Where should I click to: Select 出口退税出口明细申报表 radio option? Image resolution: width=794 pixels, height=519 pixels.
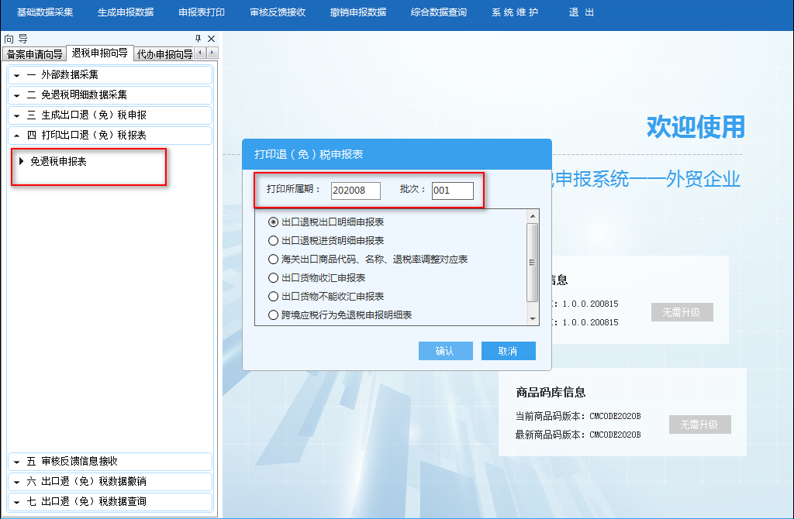click(x=273, y=222)
